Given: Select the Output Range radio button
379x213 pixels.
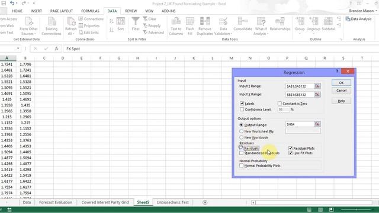Looking at the screenshot, I should point(241,125).
